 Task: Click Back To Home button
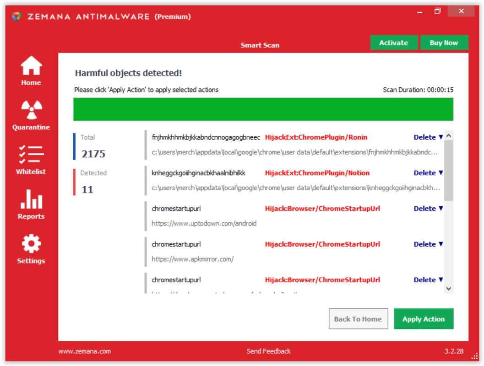coord(358,319)
